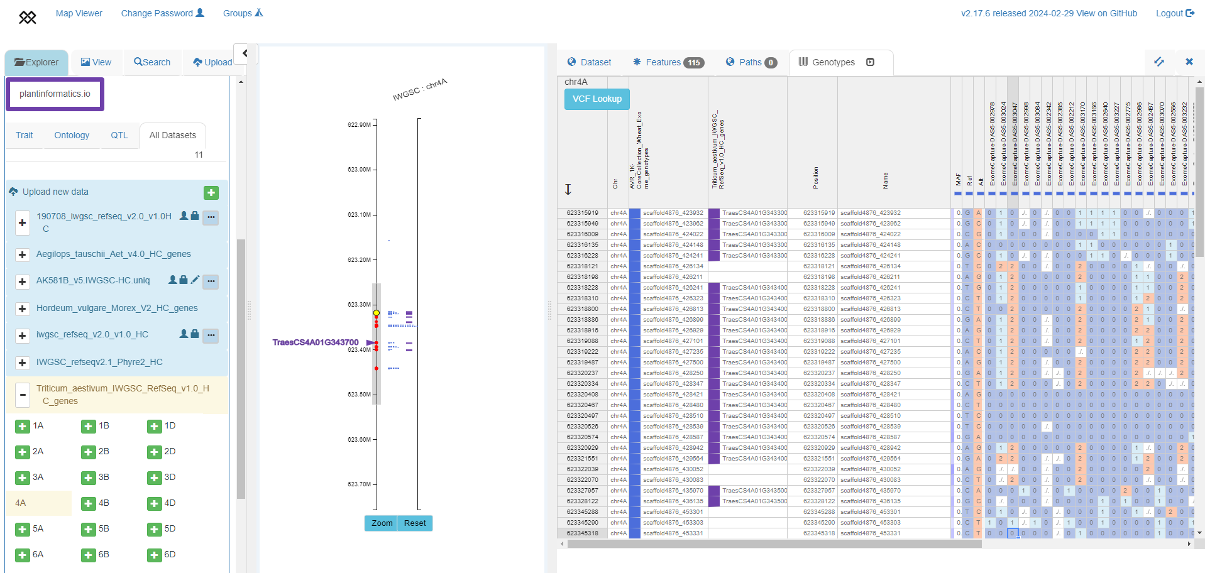This screenshot has height=573, width=1205.
Task: Click Logout
Action: click(x=1175, y=13)
